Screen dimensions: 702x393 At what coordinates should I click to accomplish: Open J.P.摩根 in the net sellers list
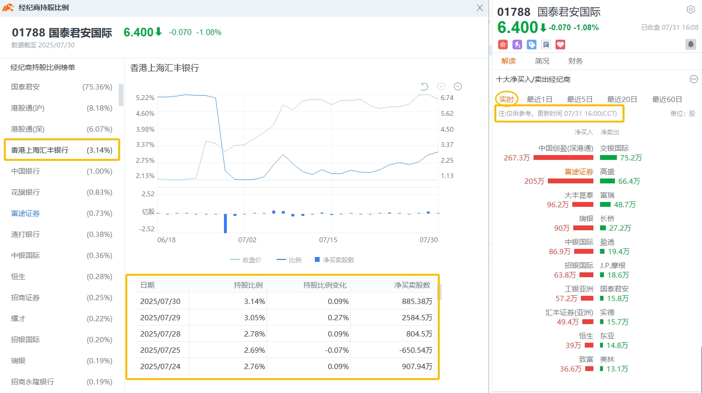click(x=613, y=266)
